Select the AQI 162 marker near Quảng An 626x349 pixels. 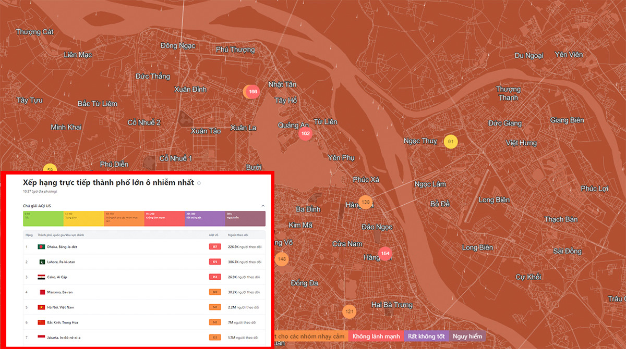tap(305, 134)
